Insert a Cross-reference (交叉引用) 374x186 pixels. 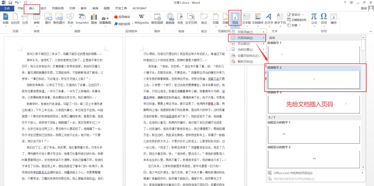pos(191,19)
